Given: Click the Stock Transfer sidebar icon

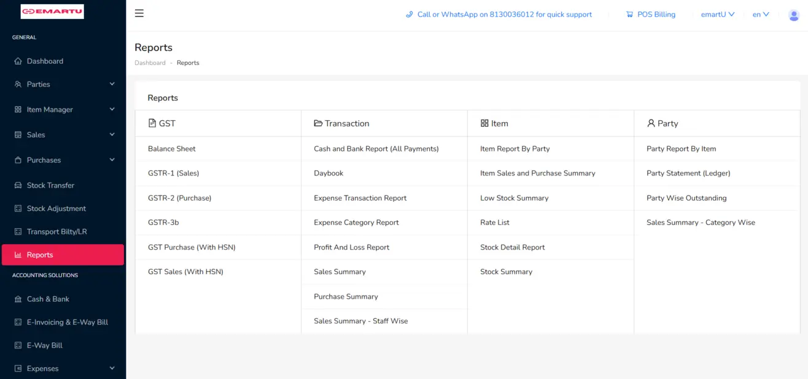Looking at the screenshot, I should point(18,185).
